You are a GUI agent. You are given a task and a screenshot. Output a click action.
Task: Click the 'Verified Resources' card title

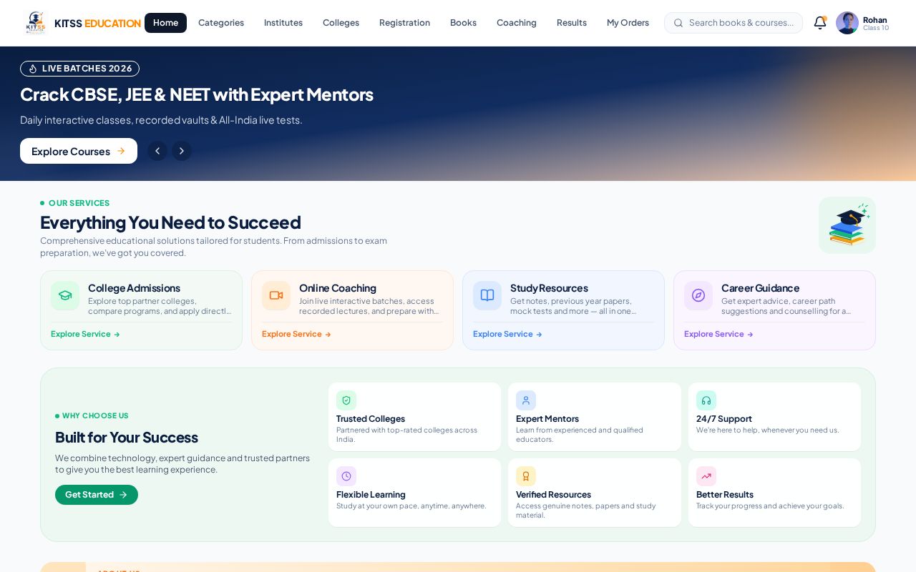click(553, 495)
